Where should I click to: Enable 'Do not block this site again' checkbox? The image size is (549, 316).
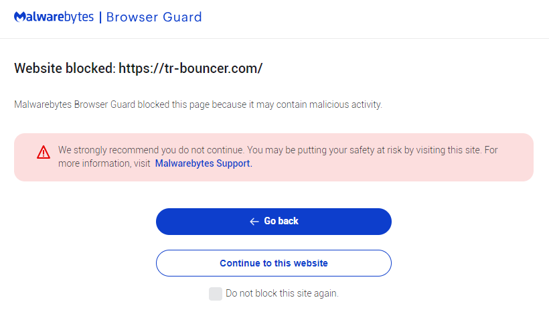215,293
